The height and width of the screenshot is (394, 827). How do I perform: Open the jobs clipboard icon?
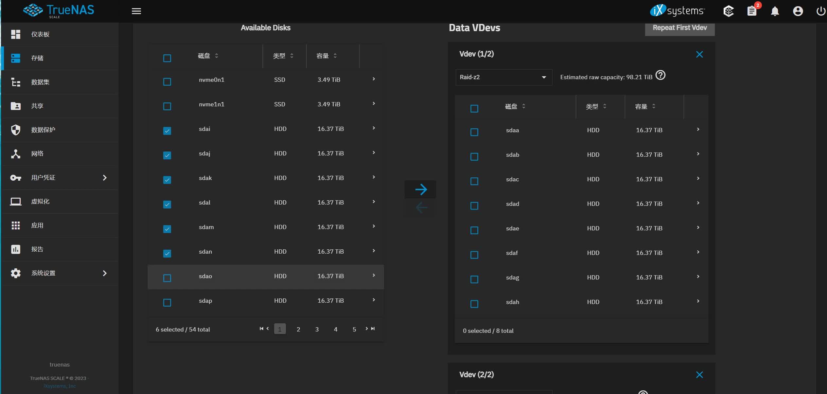click(x=752, y=11)
